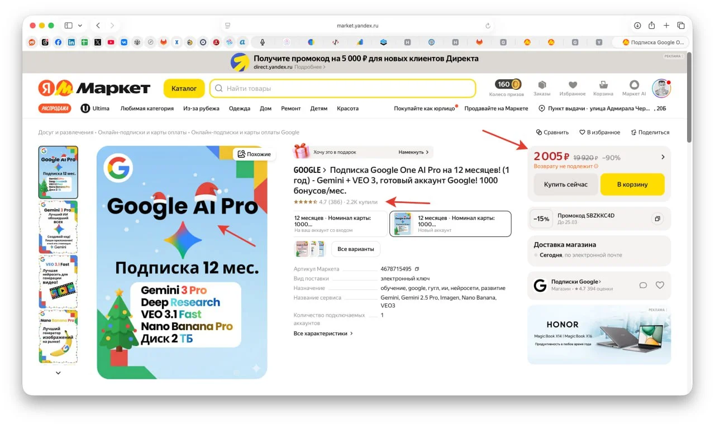715x425 pixels.
Task: Open the Заказы orders icon
Action: (x=541, y=88)
